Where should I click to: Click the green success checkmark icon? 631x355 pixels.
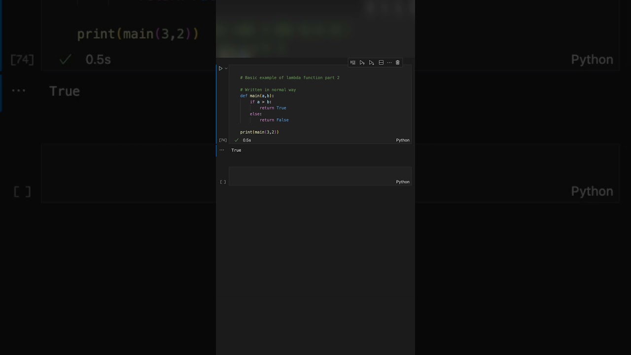click(x=237, y=140)
